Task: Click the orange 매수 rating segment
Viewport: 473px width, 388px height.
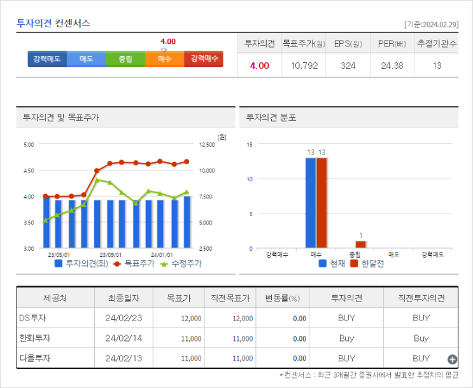Action: coord(164,59)
